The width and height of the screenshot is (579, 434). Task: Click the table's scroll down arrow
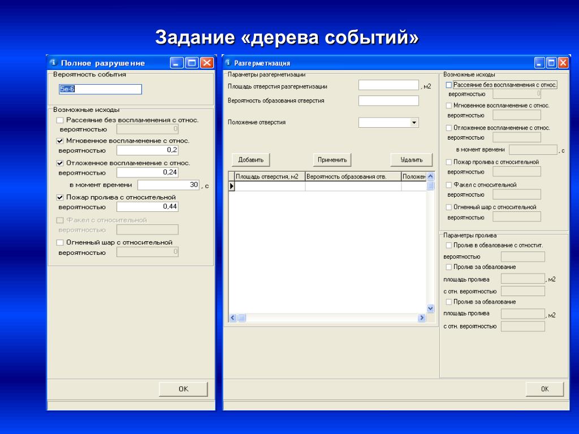430,308
